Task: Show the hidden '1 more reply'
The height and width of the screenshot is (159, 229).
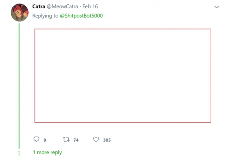Action: tap(47, 152)
